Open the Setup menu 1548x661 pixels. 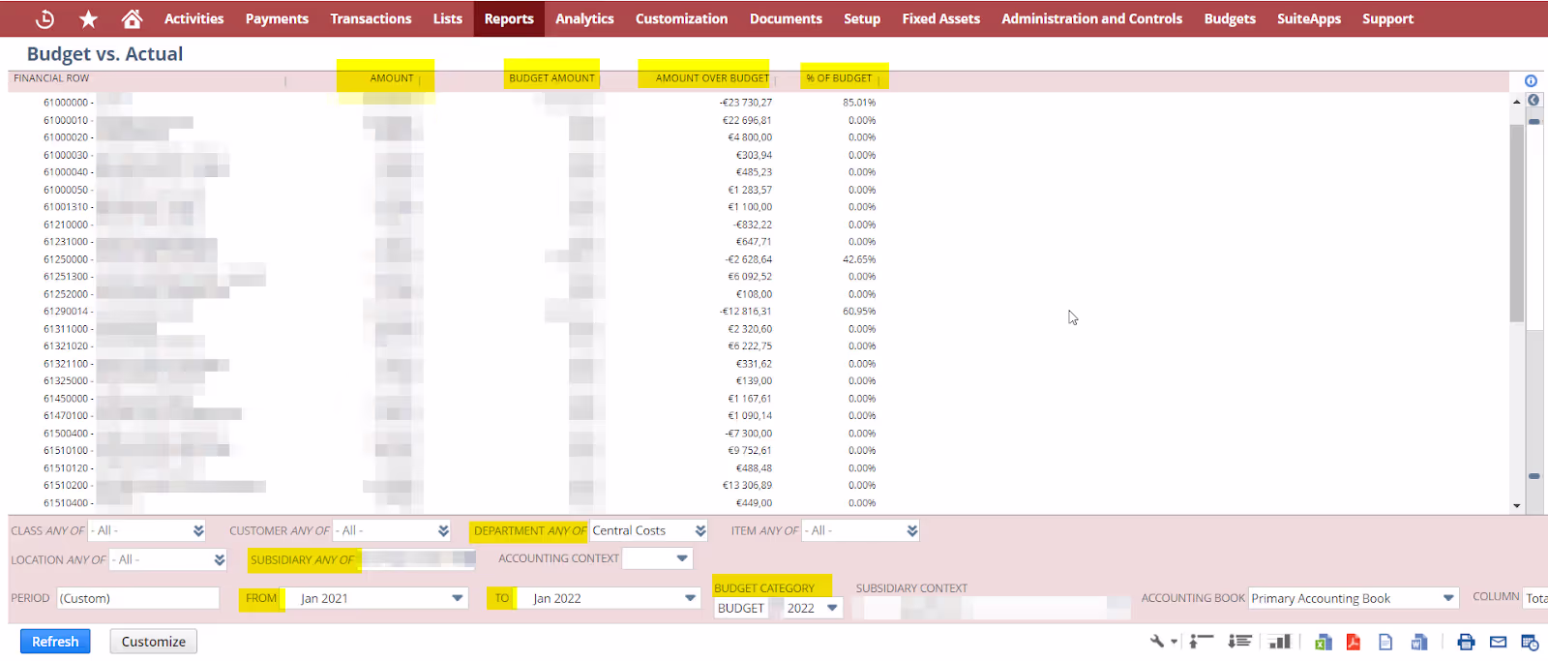pyautogui.click(x=862, y=18)
